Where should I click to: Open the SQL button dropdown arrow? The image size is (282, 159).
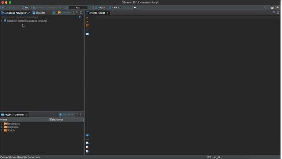point(31,8)
